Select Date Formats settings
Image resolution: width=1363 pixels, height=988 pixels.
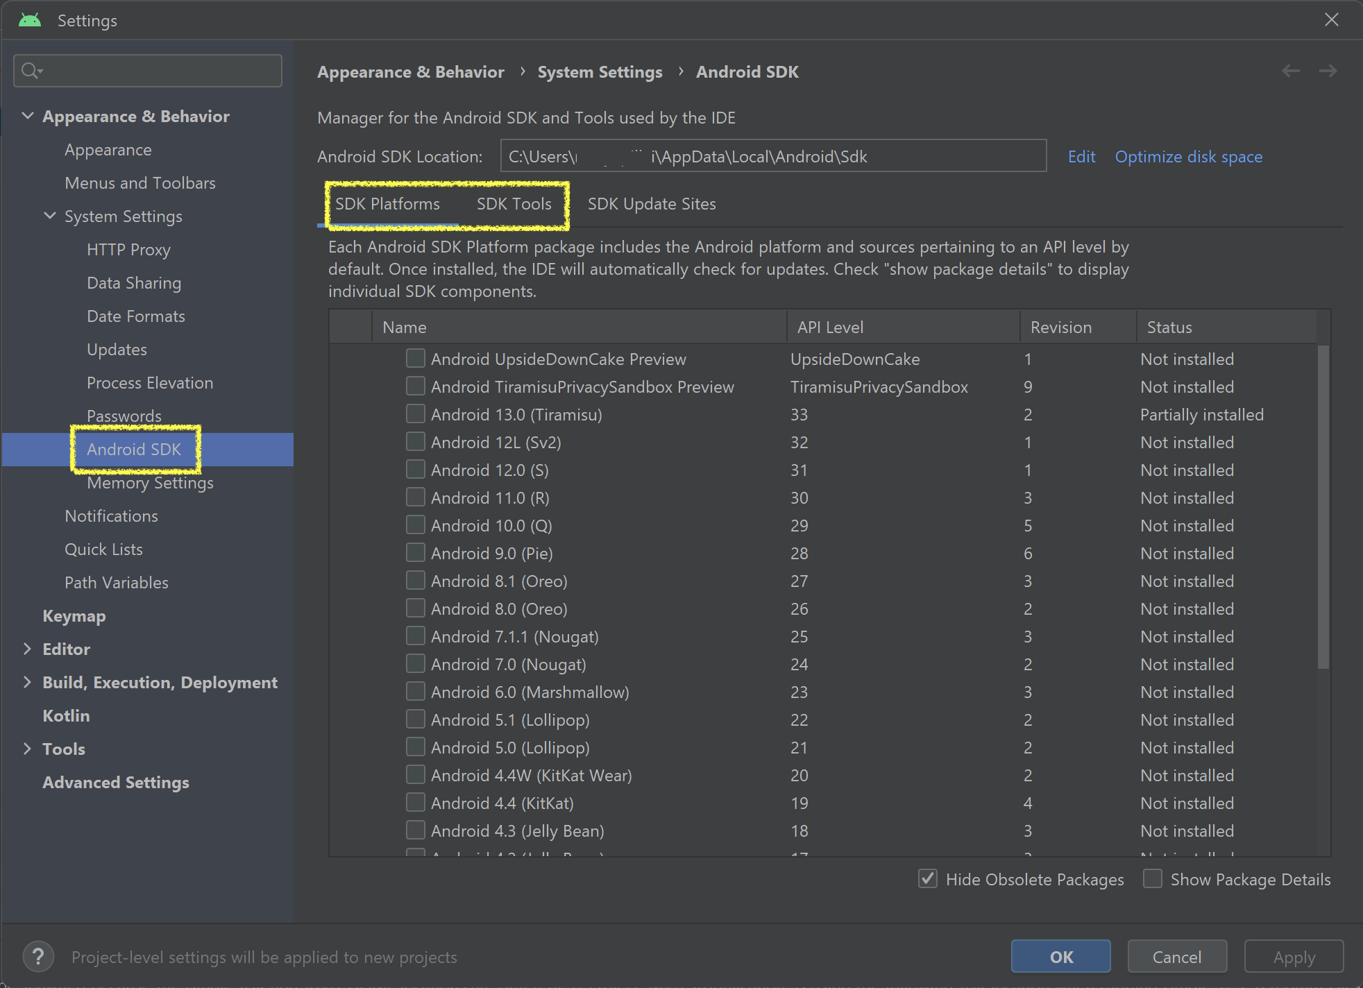pos(136,316)
